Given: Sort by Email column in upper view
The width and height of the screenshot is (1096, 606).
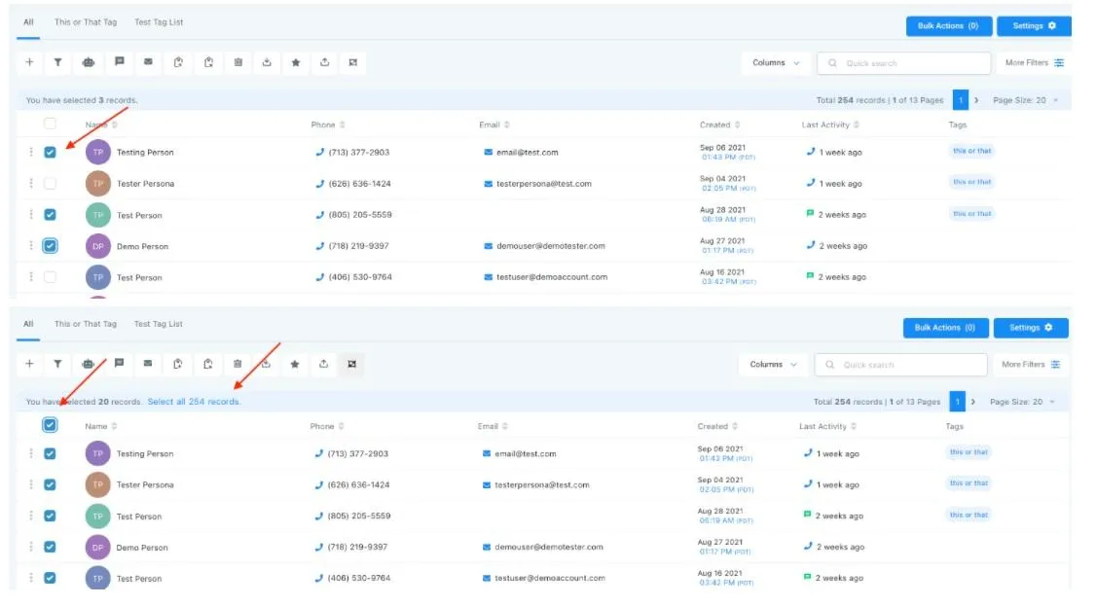Looking at the screenshot, I should click(x=494, y=125).
